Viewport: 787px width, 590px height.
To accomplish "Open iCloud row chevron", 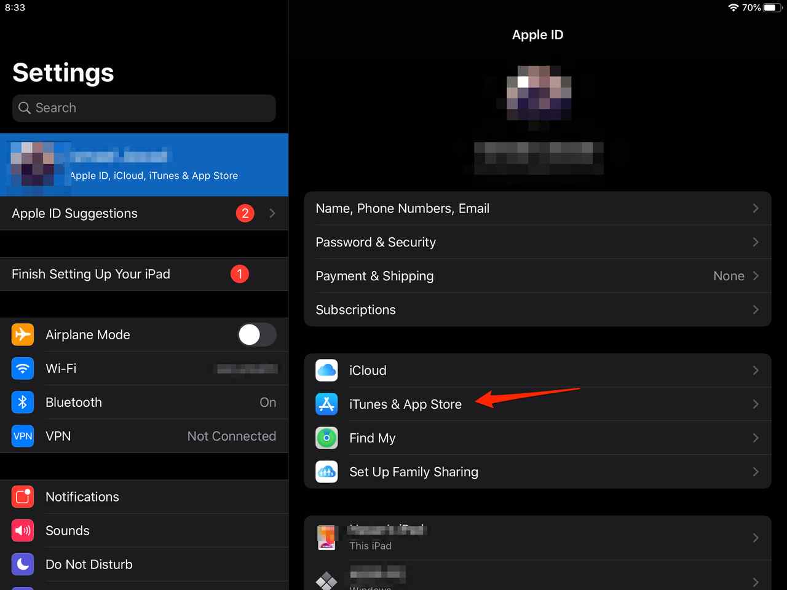I will click(x=756, y=370).
